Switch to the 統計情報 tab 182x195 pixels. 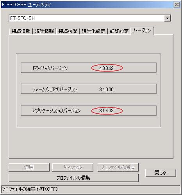(x=44, y=31)
